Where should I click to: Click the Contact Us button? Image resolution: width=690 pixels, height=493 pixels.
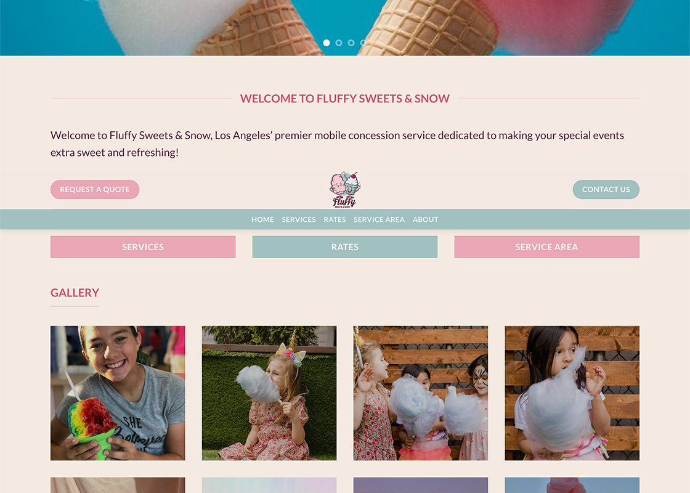(x=606, y=189)
